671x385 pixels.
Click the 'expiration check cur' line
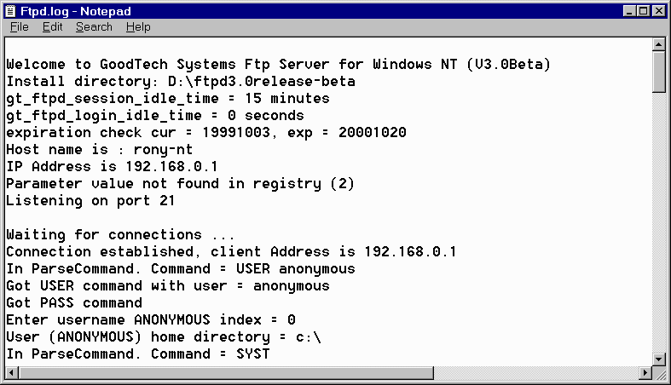tap(206, 133)
